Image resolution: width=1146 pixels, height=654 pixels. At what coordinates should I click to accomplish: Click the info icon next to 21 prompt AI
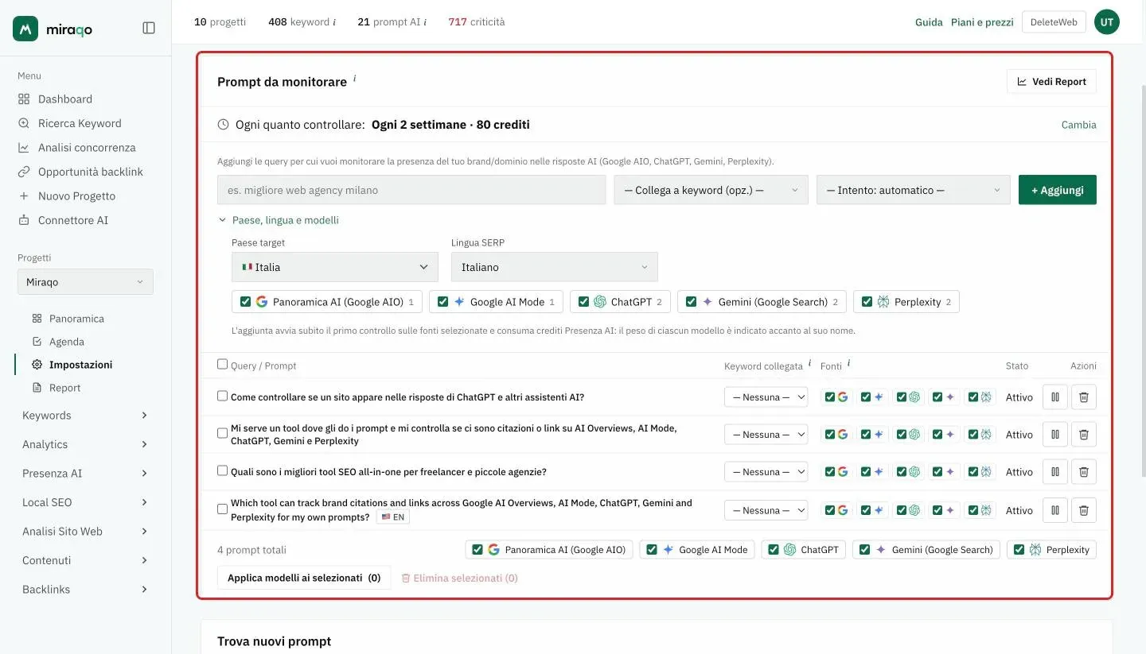pos(426,22)
